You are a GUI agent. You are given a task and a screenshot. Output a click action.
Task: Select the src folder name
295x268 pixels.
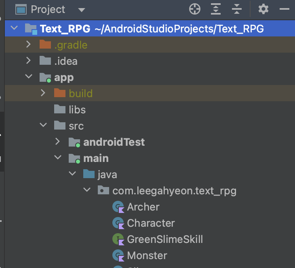76,126
